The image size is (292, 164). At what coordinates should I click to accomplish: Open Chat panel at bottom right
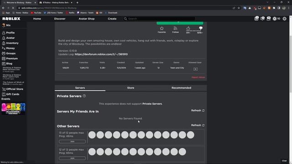(284, 161)
